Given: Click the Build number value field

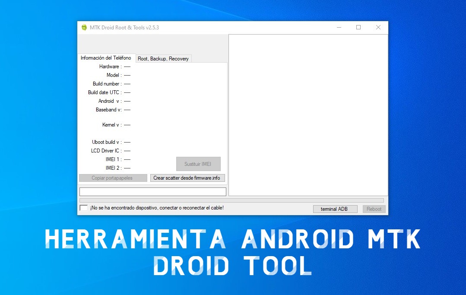Looking at the screenshot, I should click(128, 84).
